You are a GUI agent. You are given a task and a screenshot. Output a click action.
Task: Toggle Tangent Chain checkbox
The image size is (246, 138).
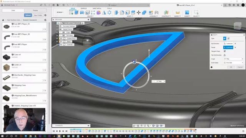click(224, 51)
